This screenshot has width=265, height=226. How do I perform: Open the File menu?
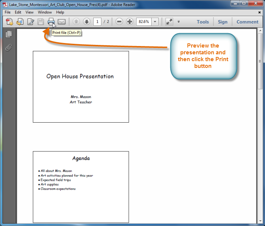(8, 12)
